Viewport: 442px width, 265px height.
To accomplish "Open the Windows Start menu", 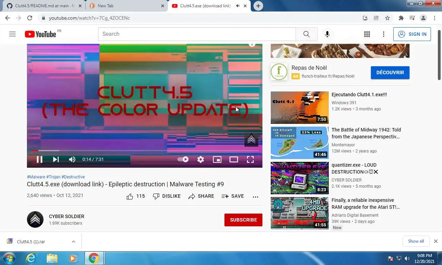I will coord(9,258).
